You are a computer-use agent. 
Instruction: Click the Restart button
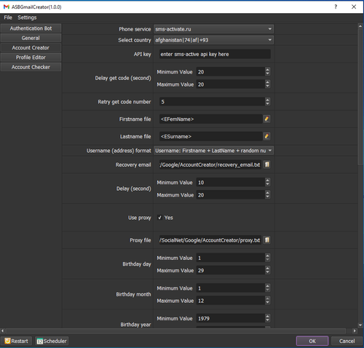click(16, 341)
